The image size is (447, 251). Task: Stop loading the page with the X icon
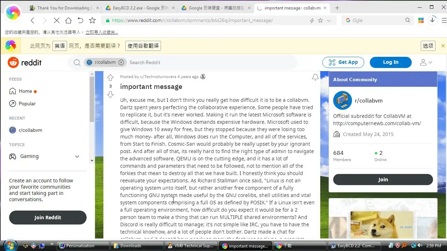[x=57, y=21]
